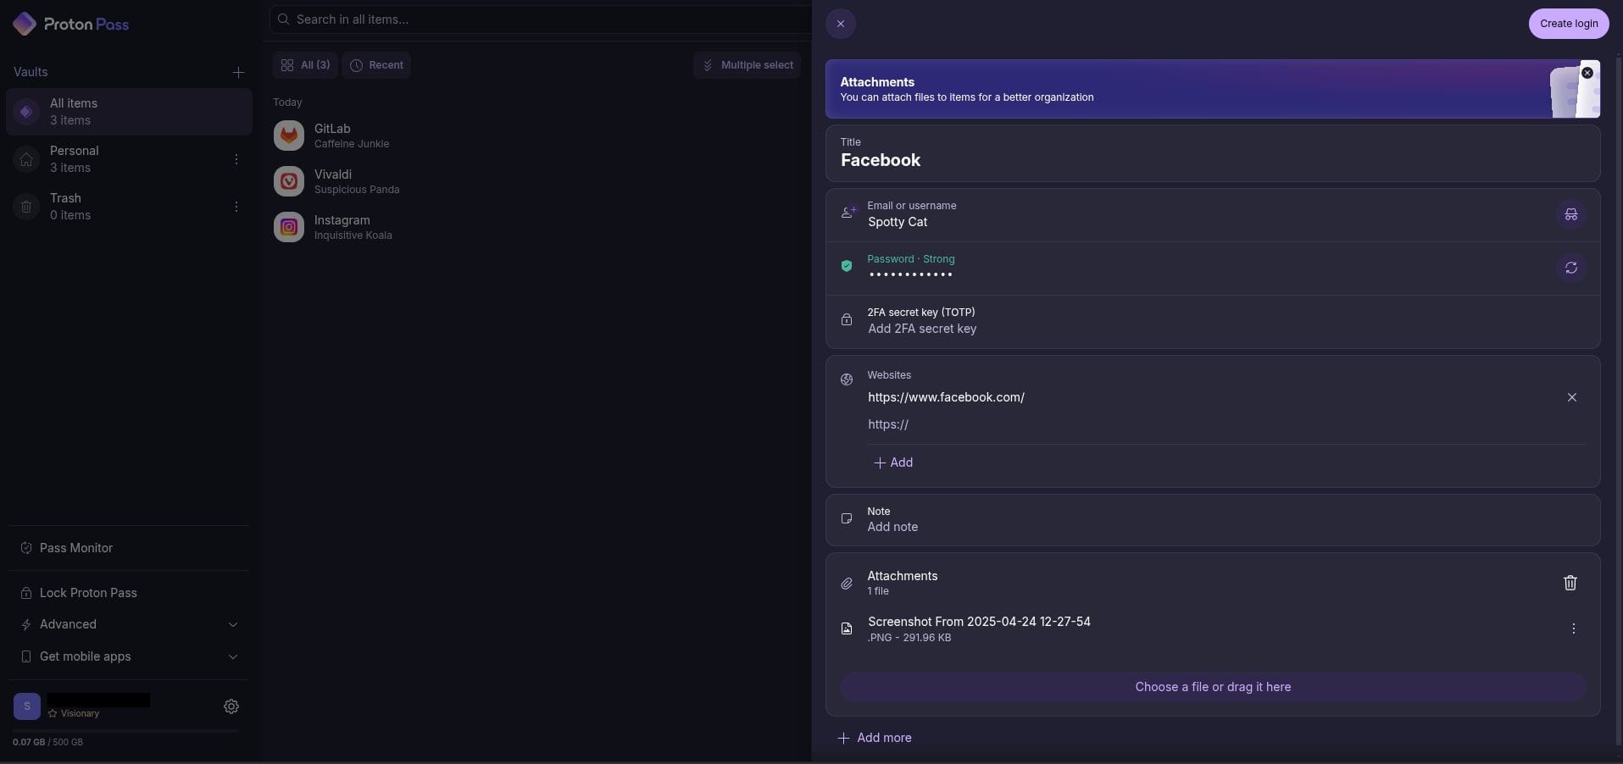Remove the facebook.com website entry
1623x764 pixels.
point(1572,397)
